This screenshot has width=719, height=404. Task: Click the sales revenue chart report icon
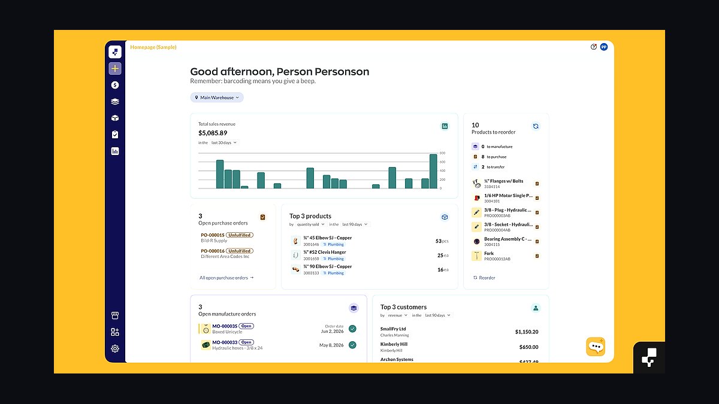pos(445,126)
